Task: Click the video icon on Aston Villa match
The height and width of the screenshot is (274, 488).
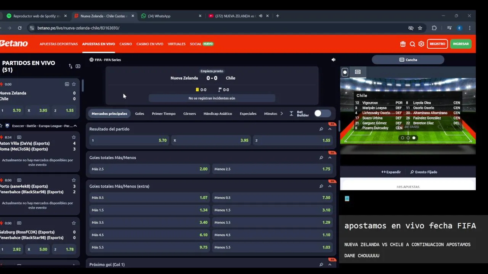Action: (x=19, y=137)
